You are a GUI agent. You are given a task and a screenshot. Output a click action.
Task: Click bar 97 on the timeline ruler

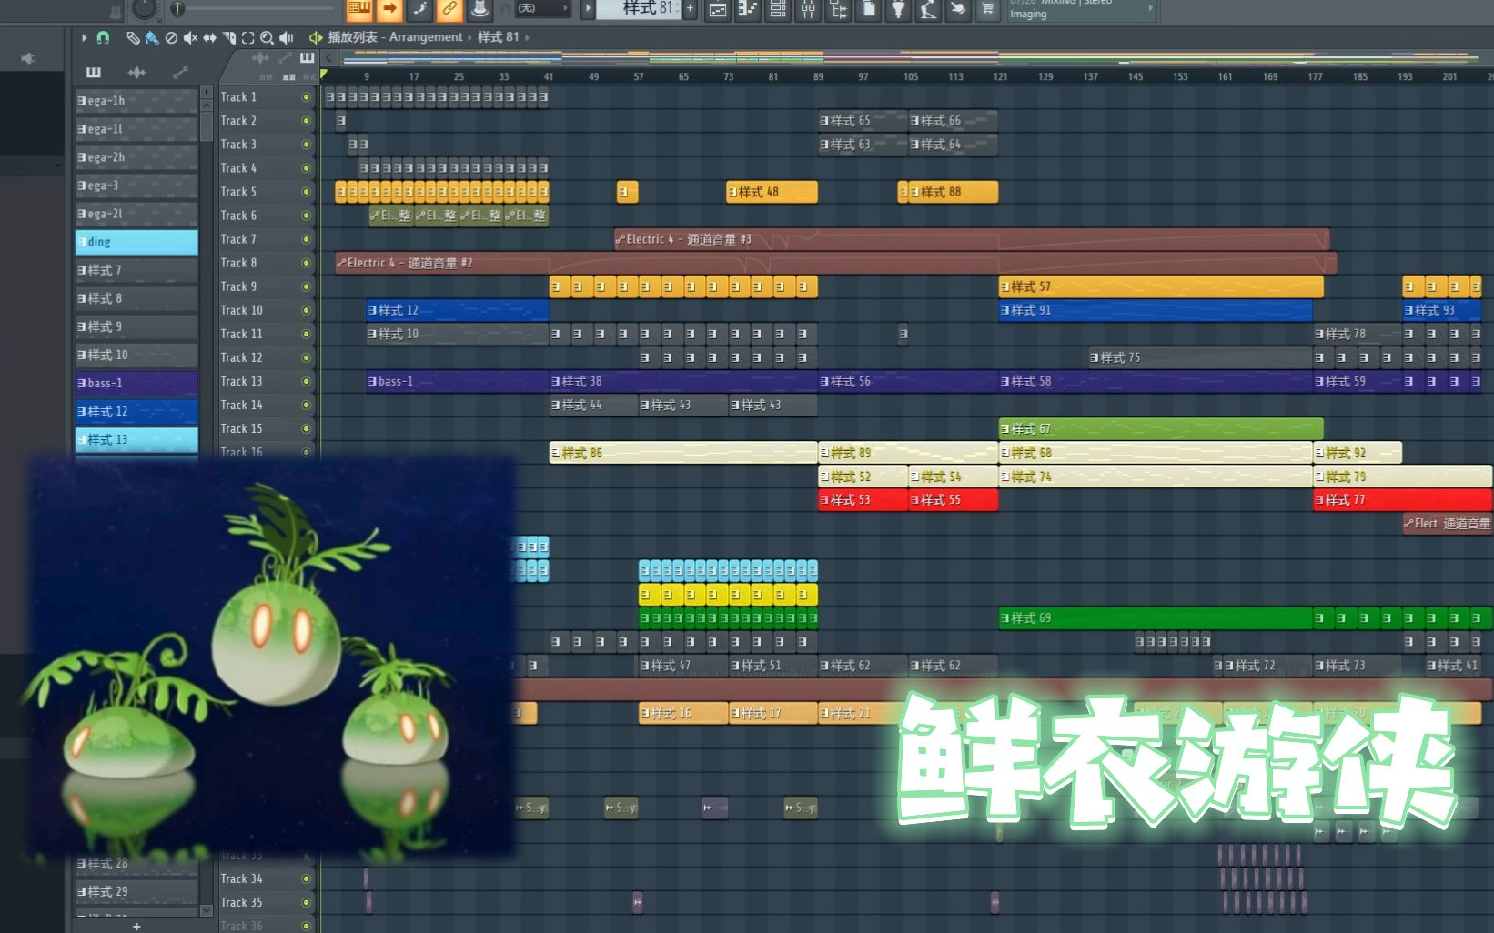pyautogui.click(x=863, y=77)
